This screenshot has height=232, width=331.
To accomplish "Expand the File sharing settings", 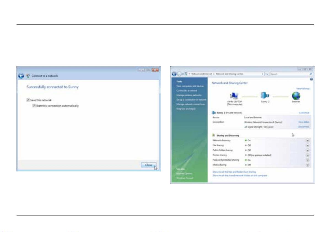I will pos(308,145).
